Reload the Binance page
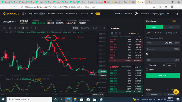This screenshot has height=102, width=182. click(x=15, y=7)
